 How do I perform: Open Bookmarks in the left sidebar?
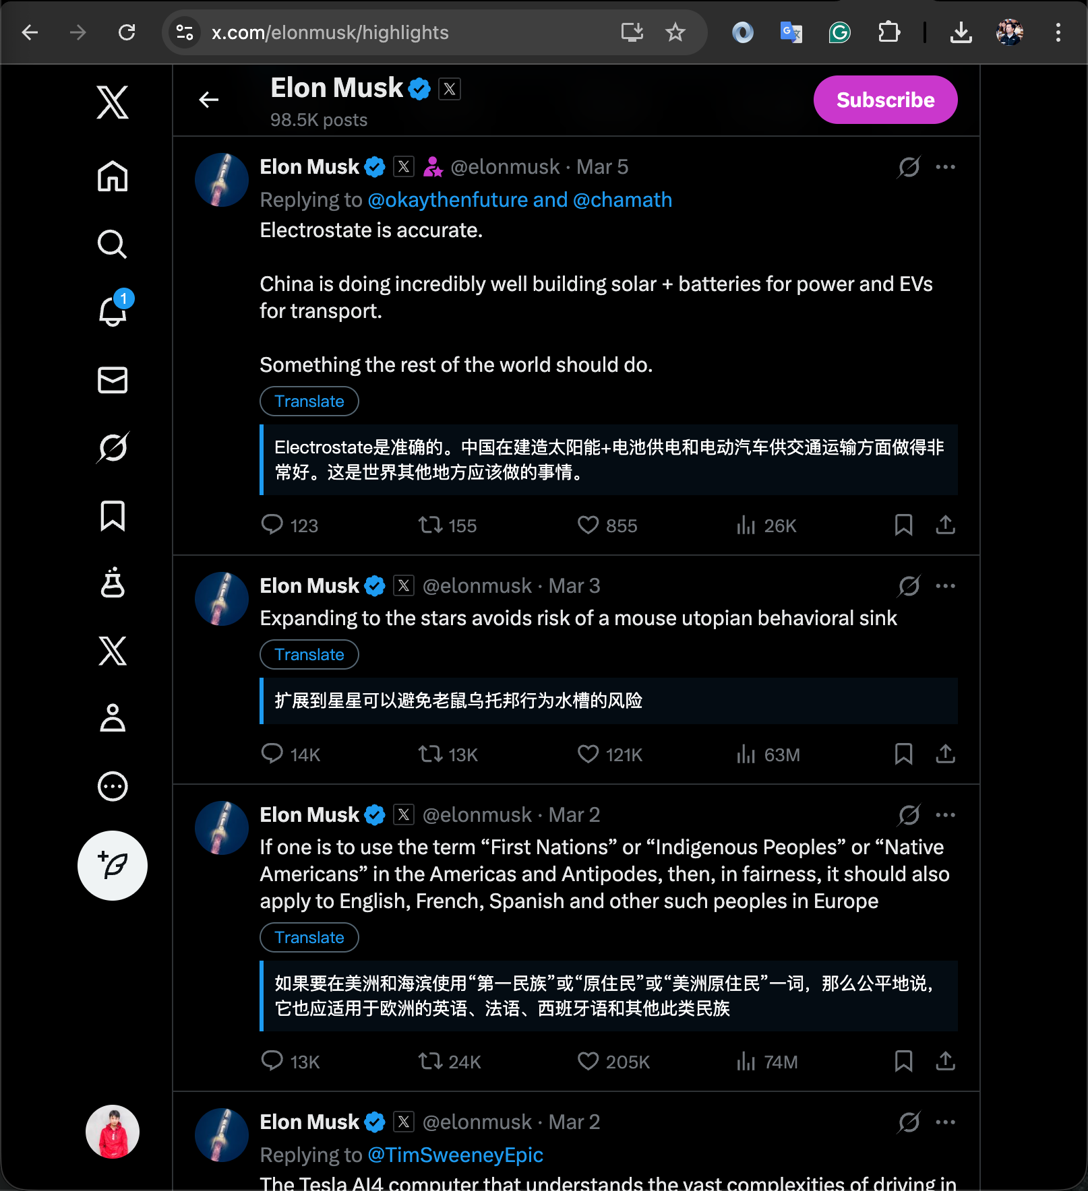(113, 516)
